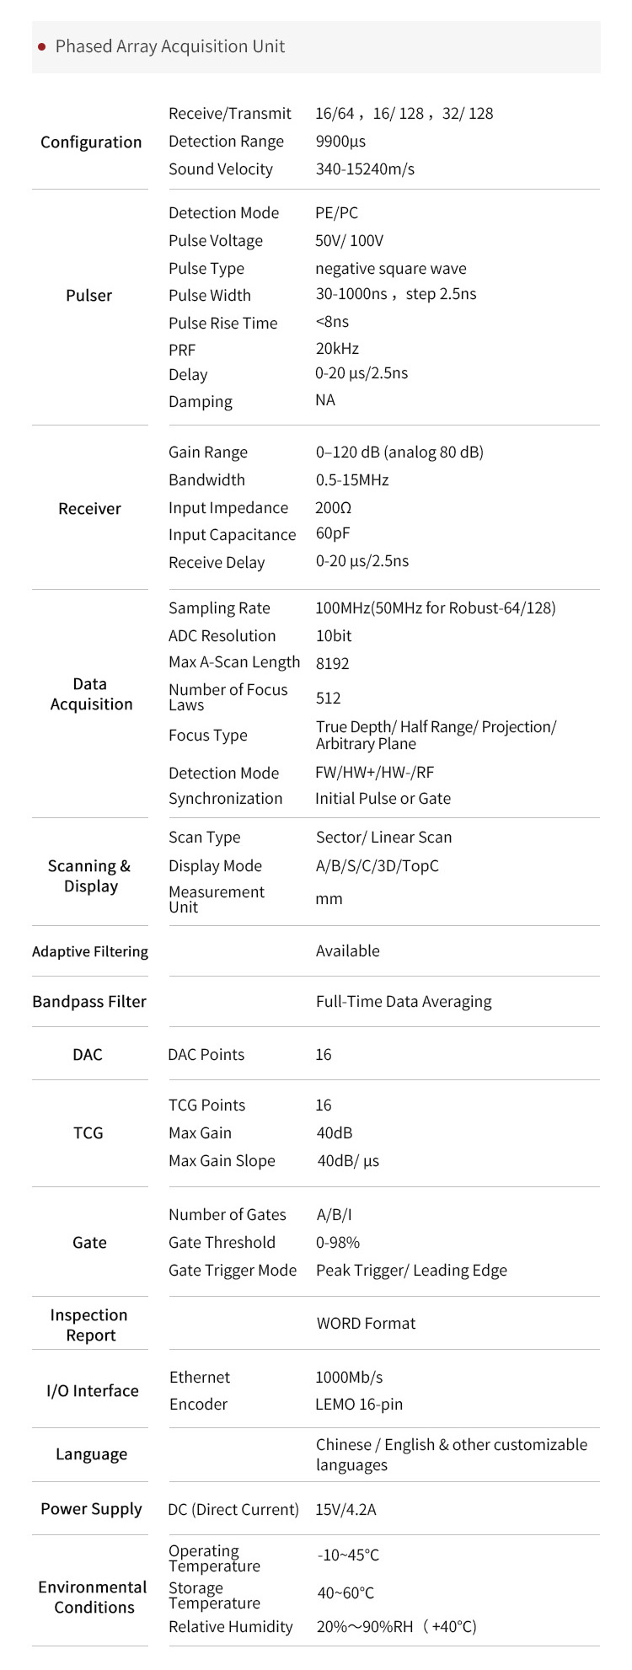Select the Configuration section label
The width and height of the screenshot is (632, 1670).
pyautogui.click(x=91, y=142)
